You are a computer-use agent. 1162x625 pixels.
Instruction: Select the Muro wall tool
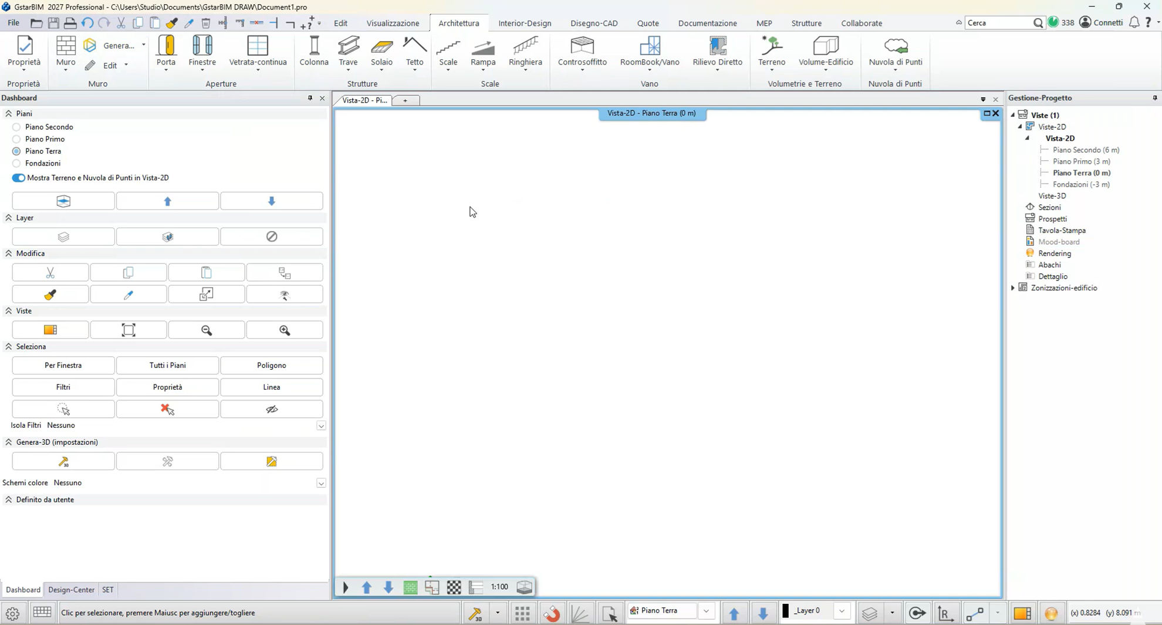pos(66,51)
